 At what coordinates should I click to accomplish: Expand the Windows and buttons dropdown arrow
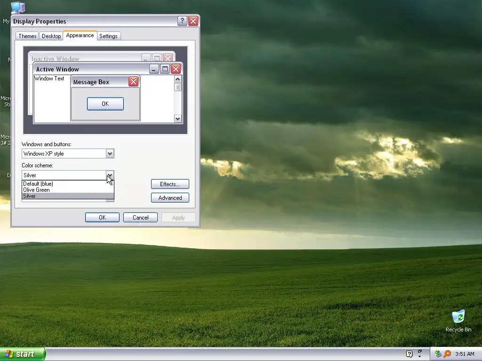pyautogui.click(x=110, y=154)
